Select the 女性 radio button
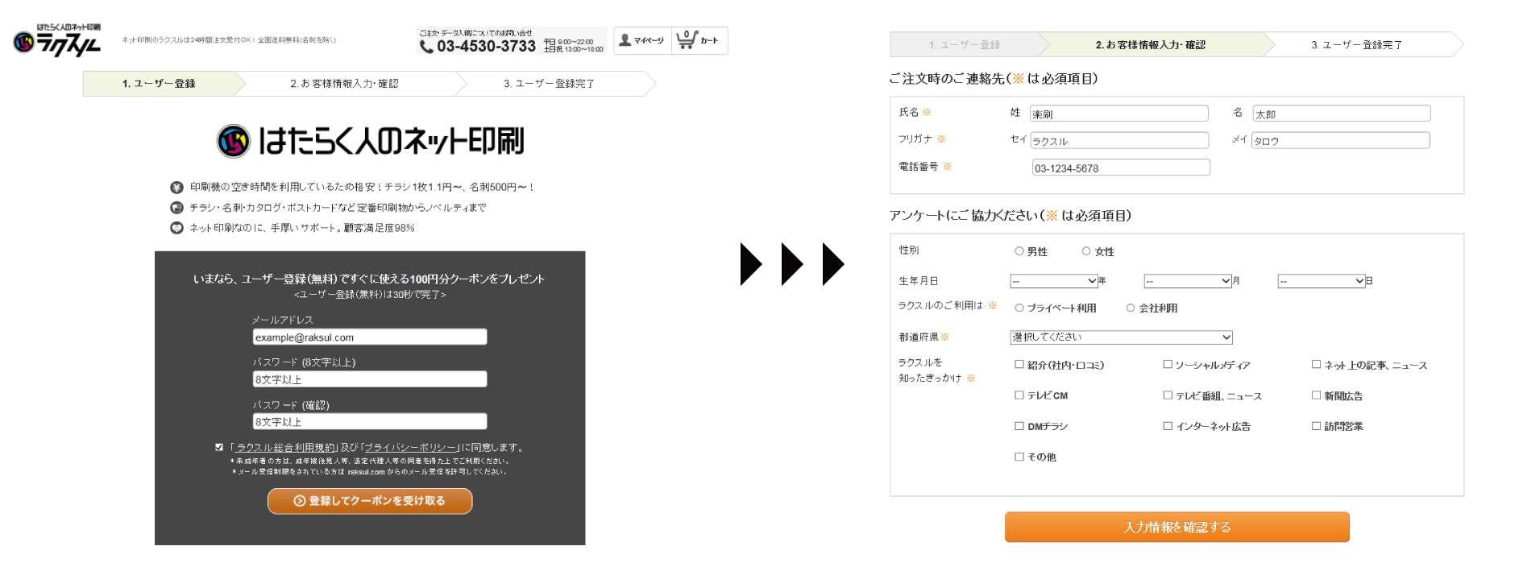This screenshot has width=1519, height=571. pyautogui.click(x=1086, y=251)
